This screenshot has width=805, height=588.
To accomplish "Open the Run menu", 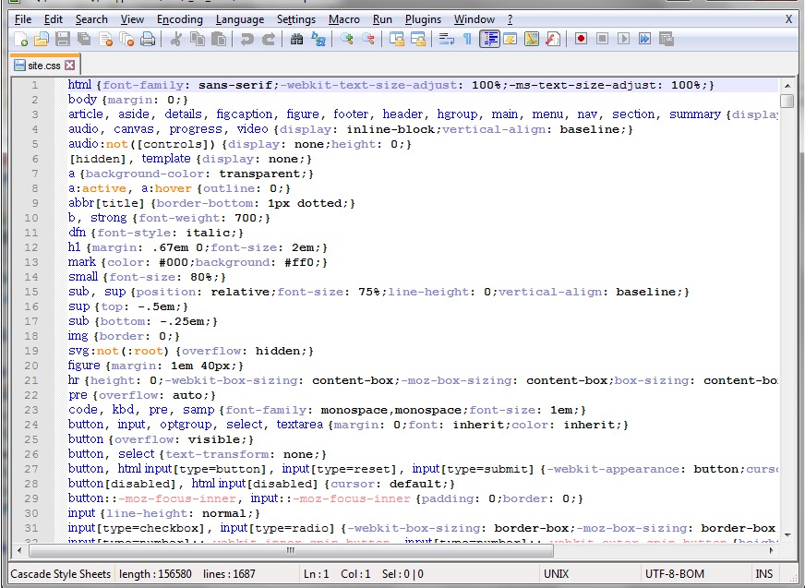I will pyautogui.click(x=382, y=19).
